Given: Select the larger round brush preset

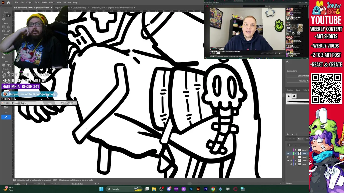Looking at the screenshot, I should tap(294, 96).
